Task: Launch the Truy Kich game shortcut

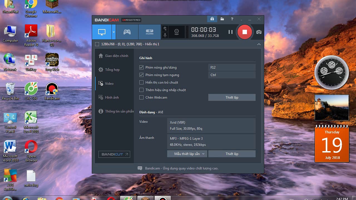Action: [52, 62]
